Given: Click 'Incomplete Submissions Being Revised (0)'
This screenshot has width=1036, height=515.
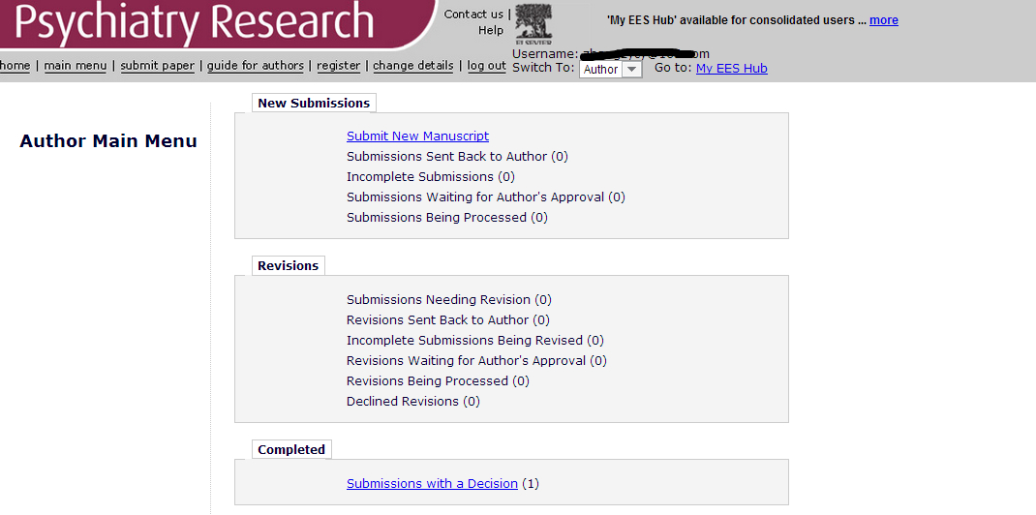Looking at the screenshot, I should coord(475,341).
